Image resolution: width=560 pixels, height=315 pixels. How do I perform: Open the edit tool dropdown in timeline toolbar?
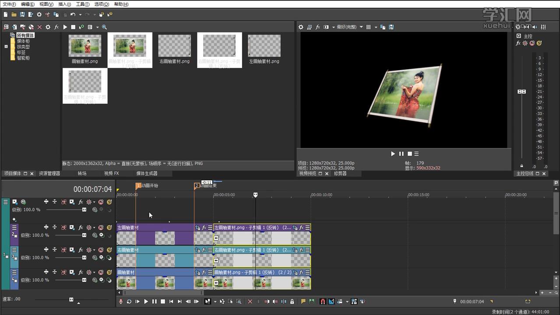click(x=215, y=301)
